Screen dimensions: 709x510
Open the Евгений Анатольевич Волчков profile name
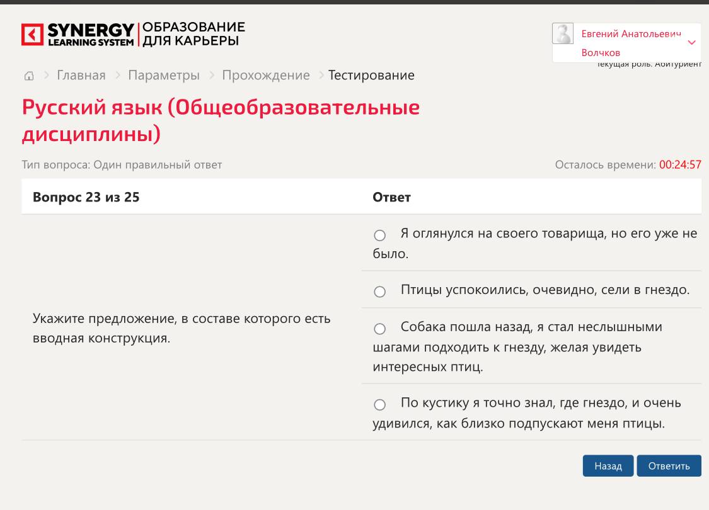point(631,43)
